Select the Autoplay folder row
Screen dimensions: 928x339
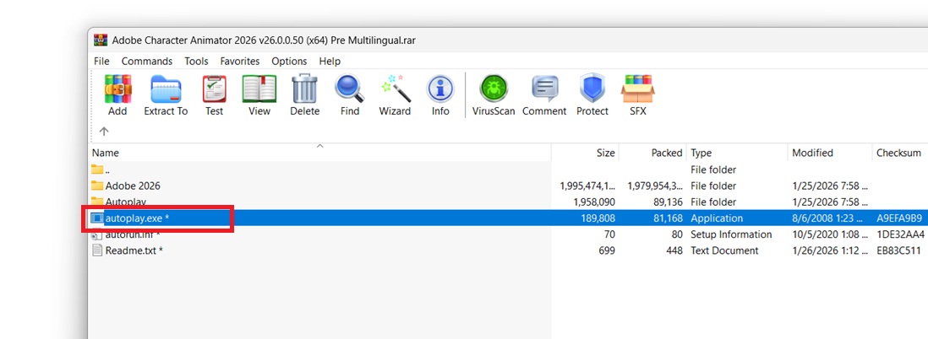509,202
